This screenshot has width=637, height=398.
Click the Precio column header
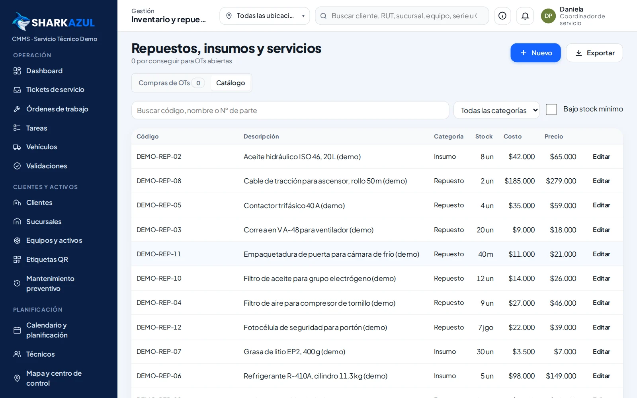point(554,137)
